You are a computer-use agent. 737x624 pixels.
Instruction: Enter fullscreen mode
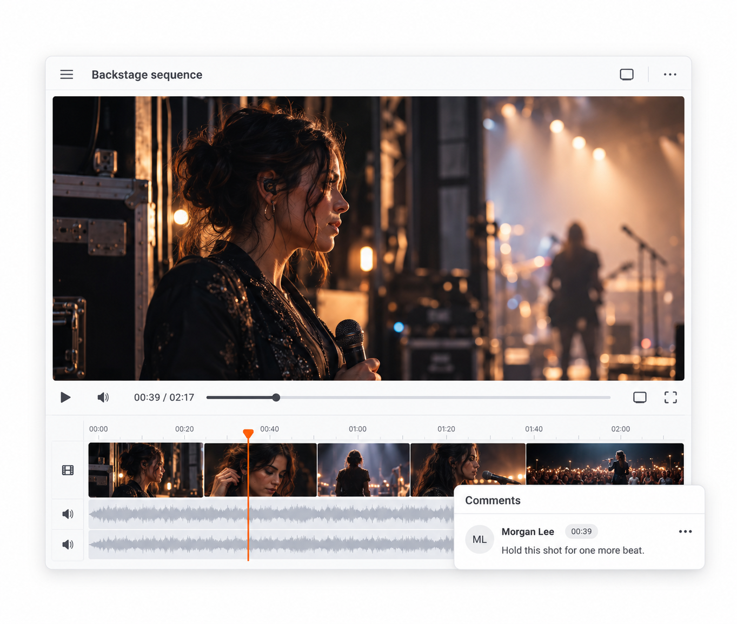670,397
